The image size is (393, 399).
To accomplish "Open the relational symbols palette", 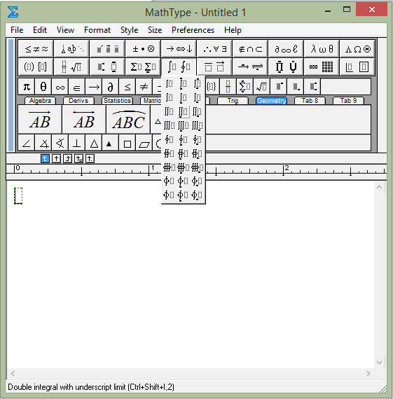I will [36, 48].
